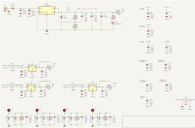Select resistor R30 at U4 output

pyautogui.click(x=49, y=68)
